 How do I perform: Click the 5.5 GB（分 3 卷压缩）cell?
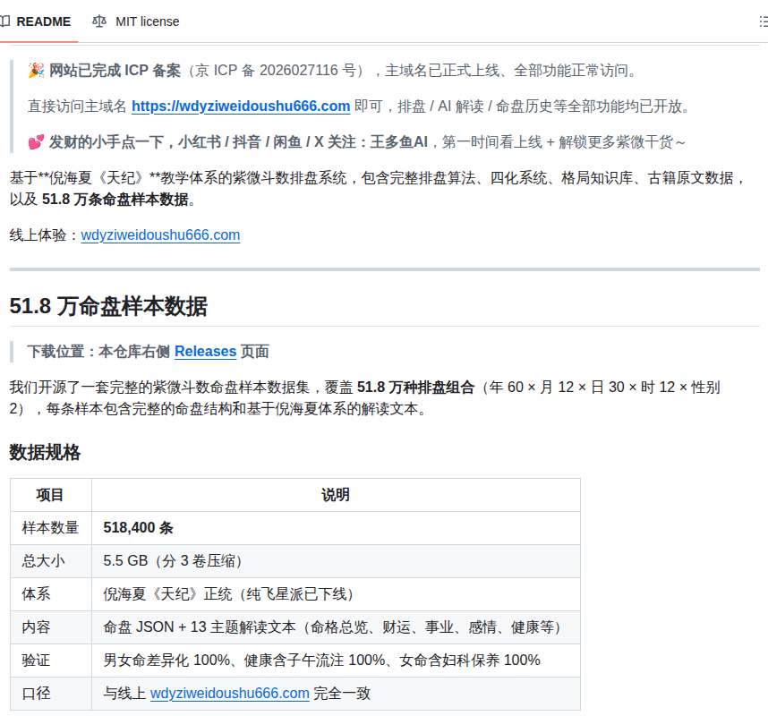(x=336, y=561)
